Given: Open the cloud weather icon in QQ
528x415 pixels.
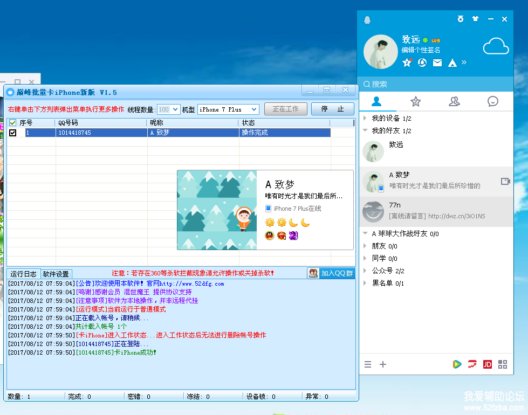Looking at the screenshot, I should (x=496, y=46).
